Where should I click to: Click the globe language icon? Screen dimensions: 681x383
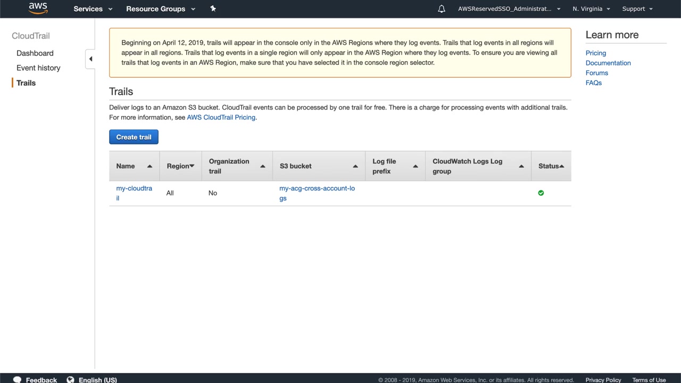[70, 379]
